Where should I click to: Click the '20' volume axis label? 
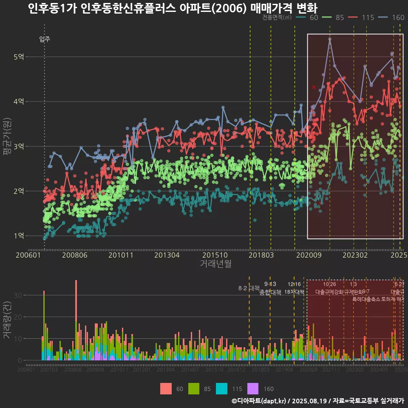(18, 317)
